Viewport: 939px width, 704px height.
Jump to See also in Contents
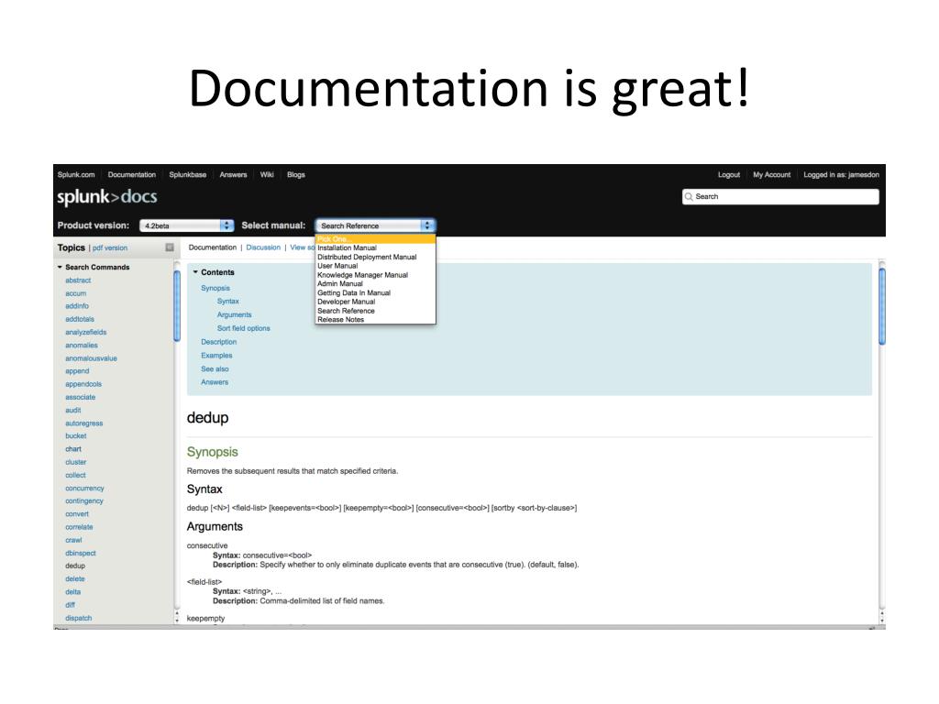(215, 368)
